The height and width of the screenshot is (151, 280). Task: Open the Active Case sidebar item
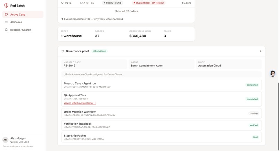click(x=23, y=15)
